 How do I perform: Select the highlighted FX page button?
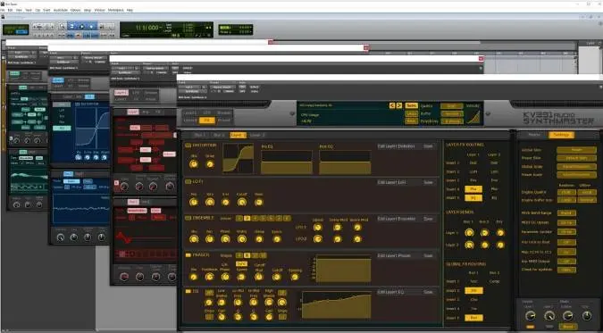click(x=207, y=121)
